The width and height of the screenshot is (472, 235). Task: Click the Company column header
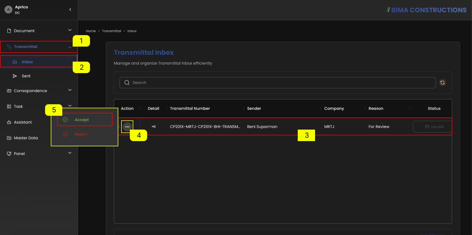pos(334,108)
